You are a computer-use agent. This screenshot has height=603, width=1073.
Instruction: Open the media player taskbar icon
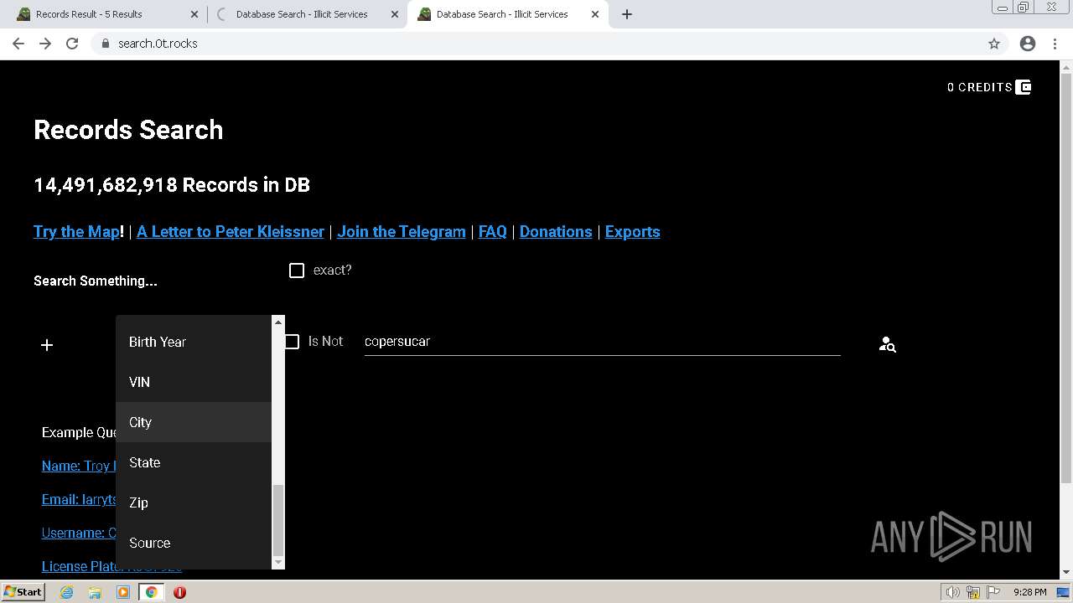[x=123, y=592]
